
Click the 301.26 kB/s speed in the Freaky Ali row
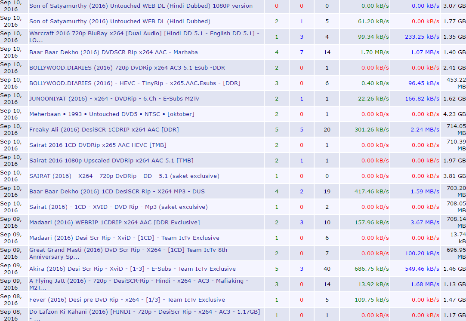click(372, 129)
